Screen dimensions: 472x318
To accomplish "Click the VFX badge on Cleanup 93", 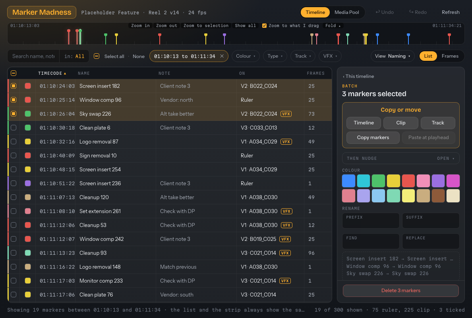I will (x=285, y=253).
